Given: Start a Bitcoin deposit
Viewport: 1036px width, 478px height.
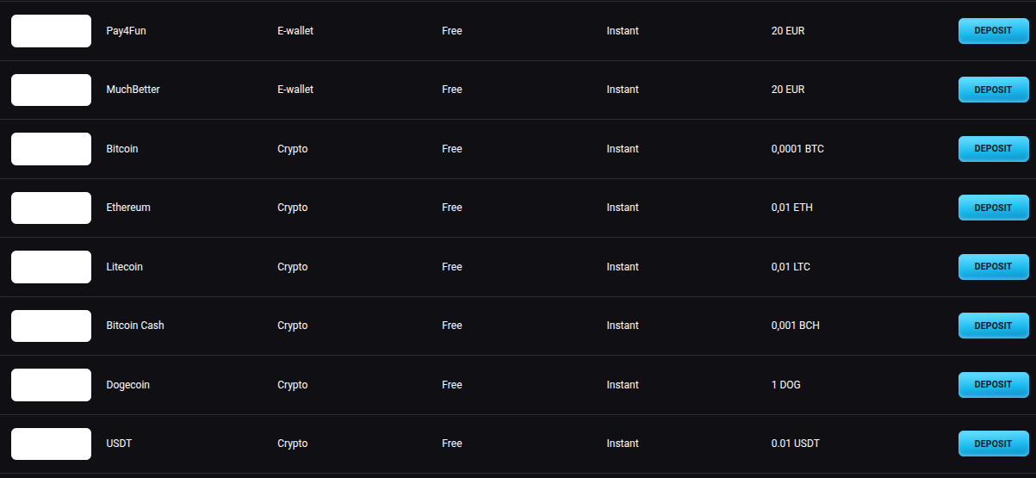Looking at the screenshot, I should coord(993,149).
